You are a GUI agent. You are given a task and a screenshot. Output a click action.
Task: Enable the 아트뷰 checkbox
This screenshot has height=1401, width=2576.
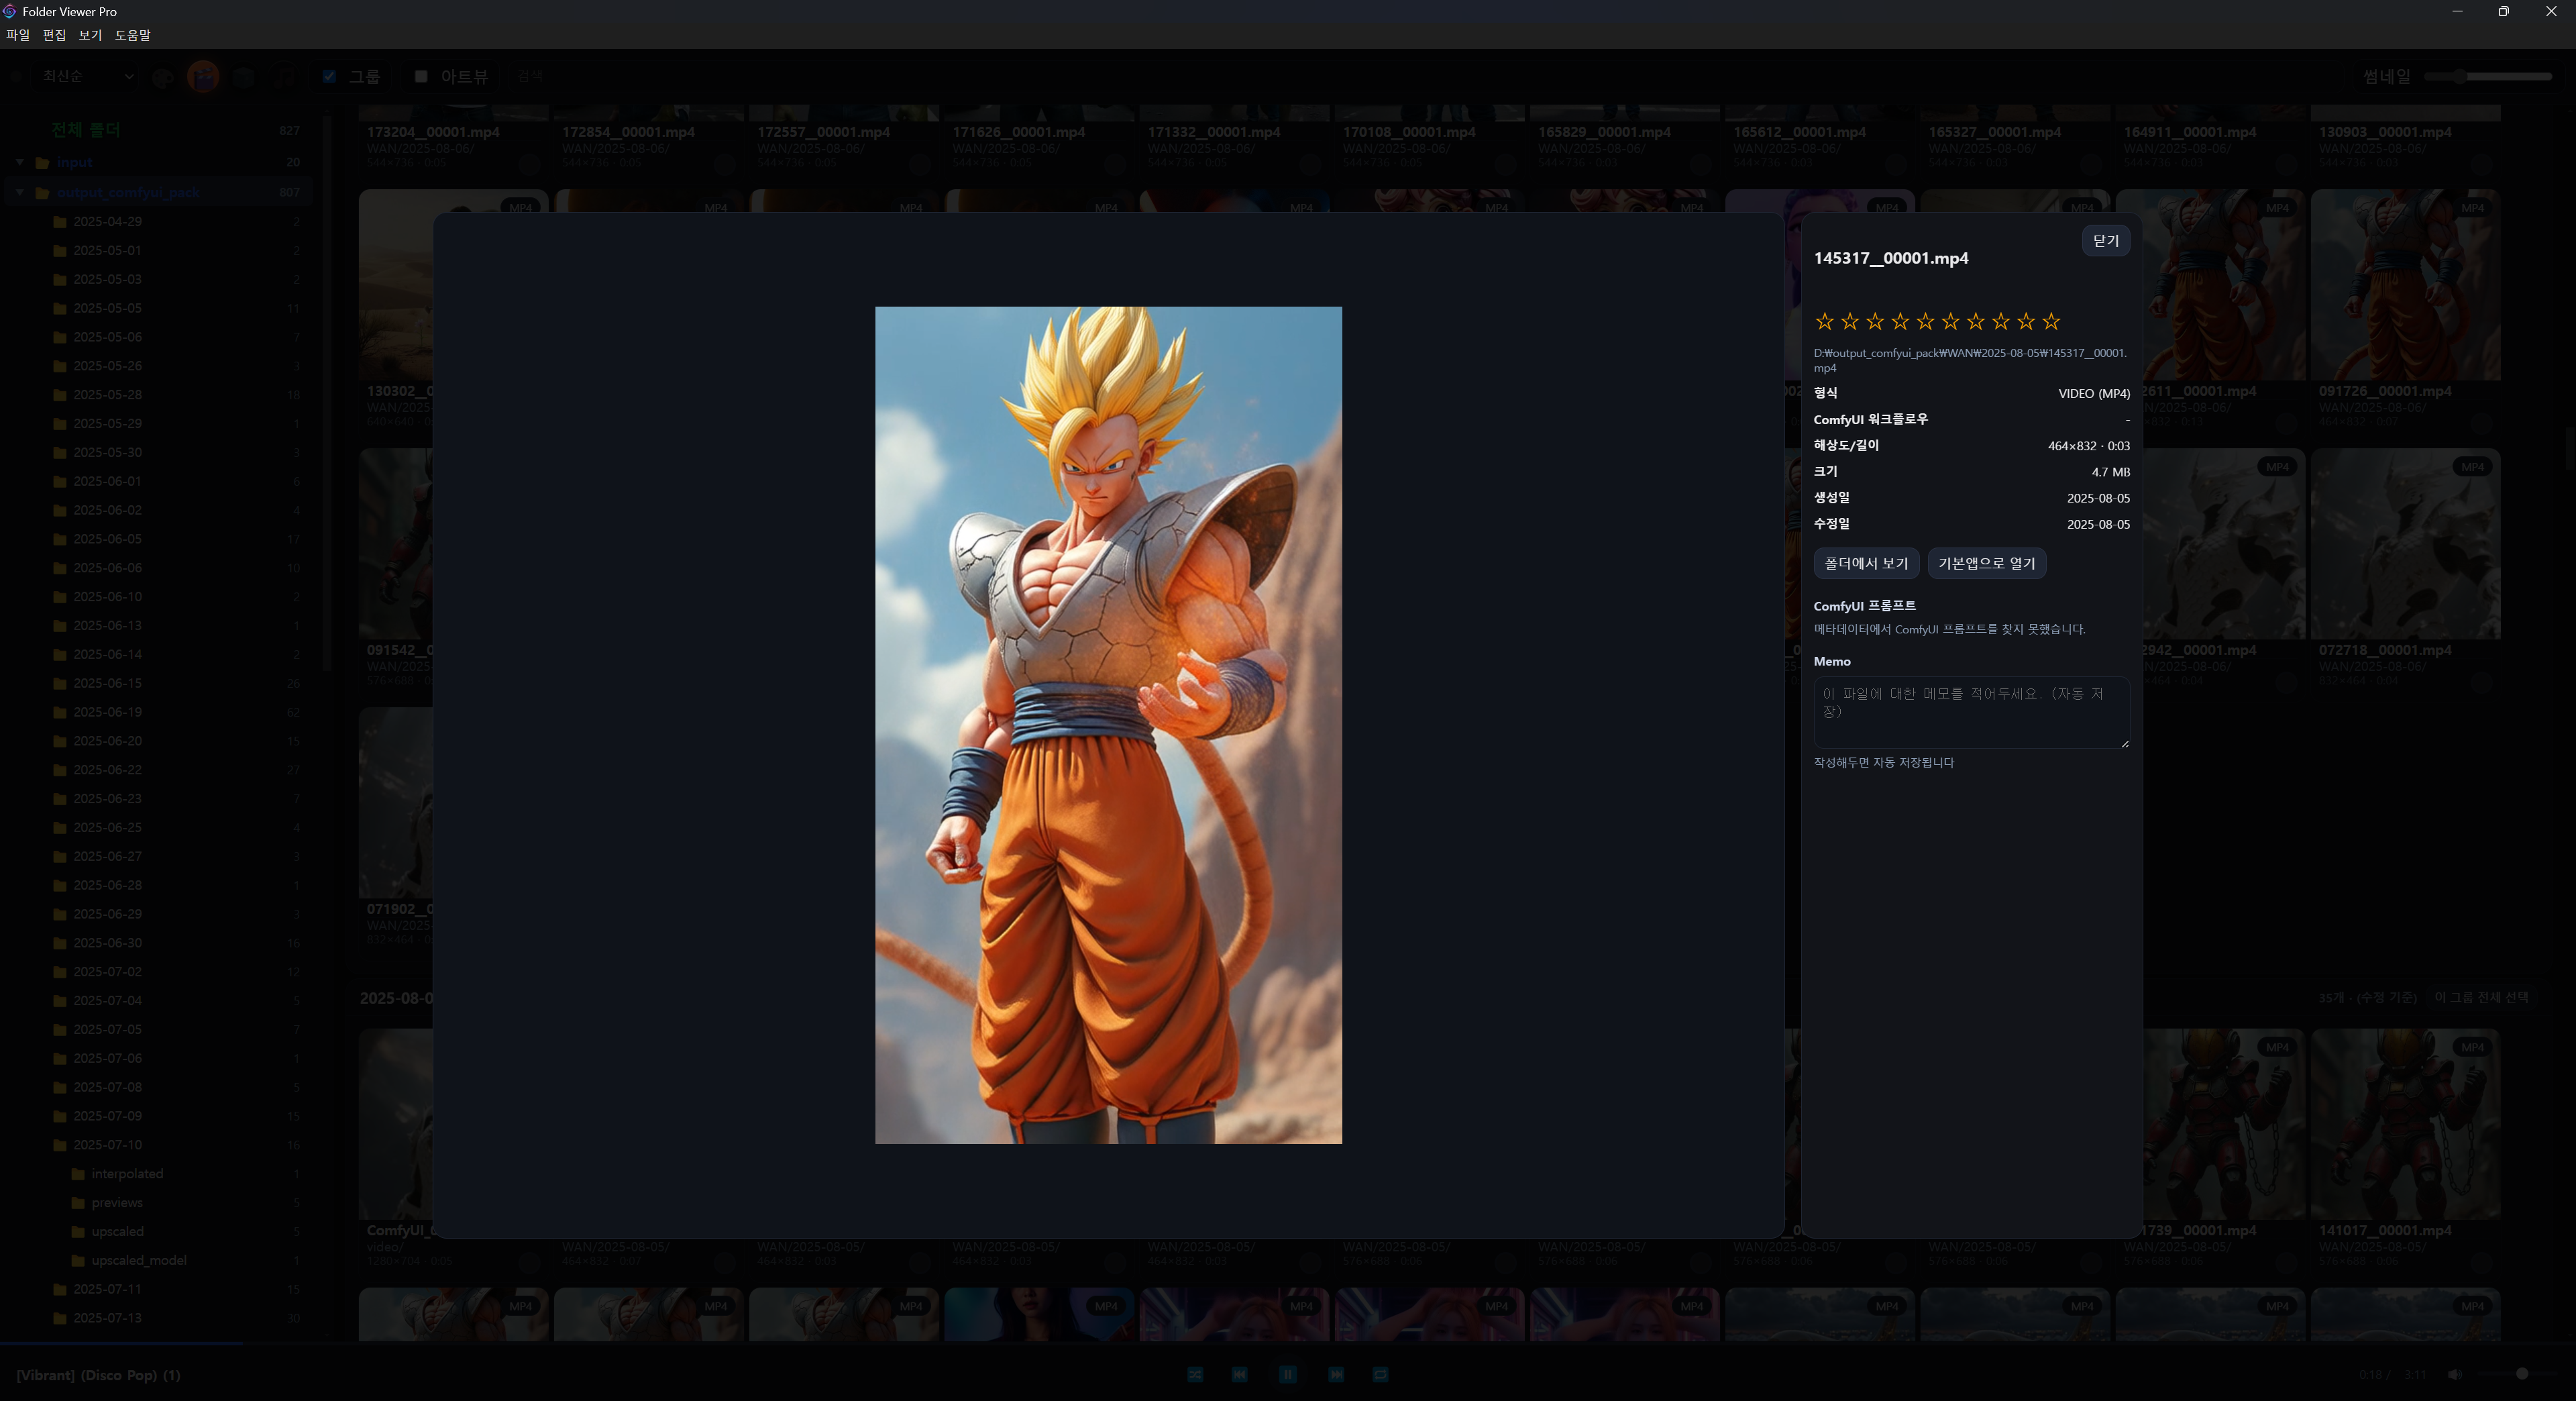pos(421,76)
